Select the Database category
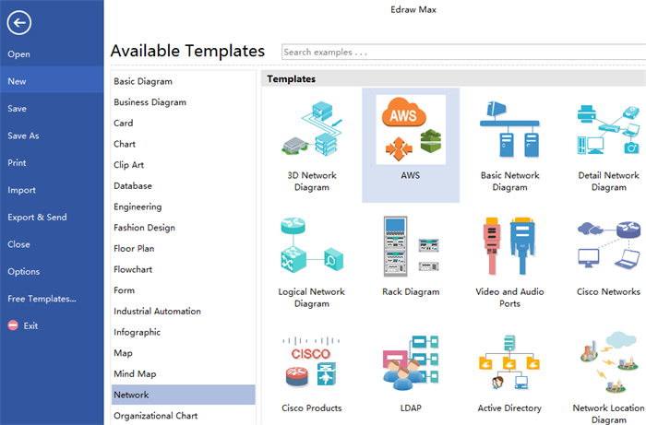 [133, 186]
